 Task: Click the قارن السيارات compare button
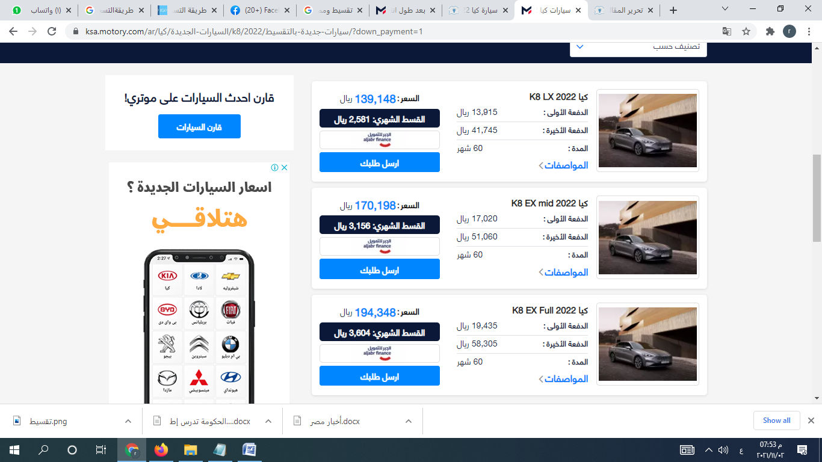(x=199, y=127)
